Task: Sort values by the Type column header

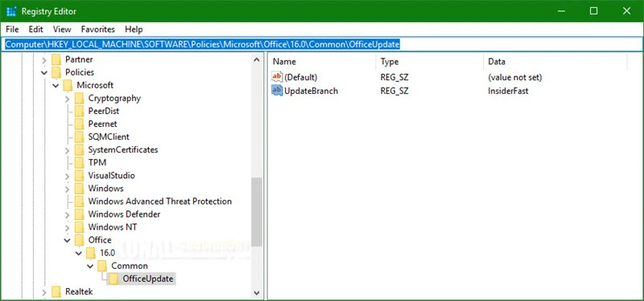Action: pos(430,62)
